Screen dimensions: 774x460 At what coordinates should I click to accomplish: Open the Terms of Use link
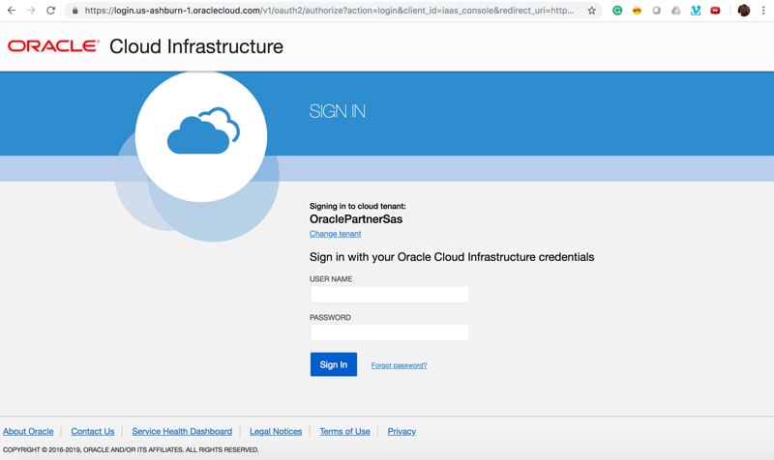click(x=344, y=431)
